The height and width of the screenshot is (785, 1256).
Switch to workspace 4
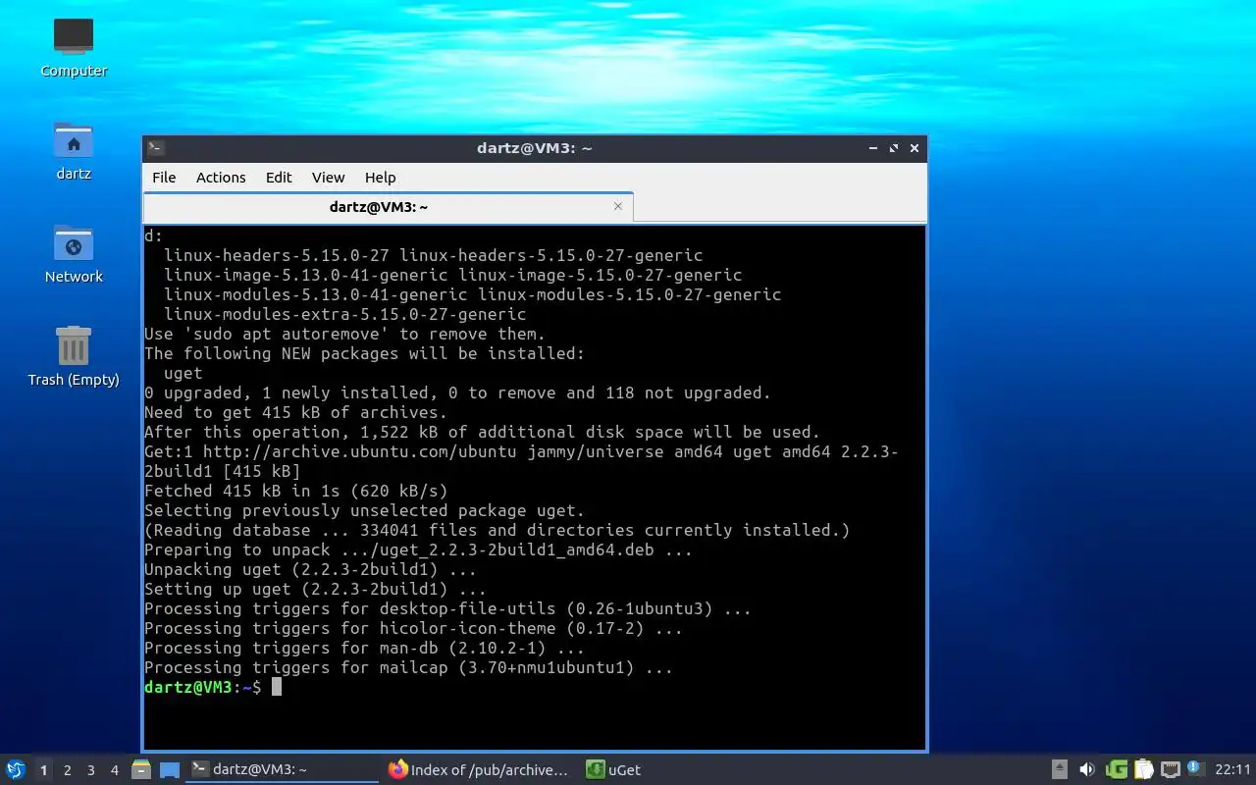pyautogui.click(x=114, y=770)
